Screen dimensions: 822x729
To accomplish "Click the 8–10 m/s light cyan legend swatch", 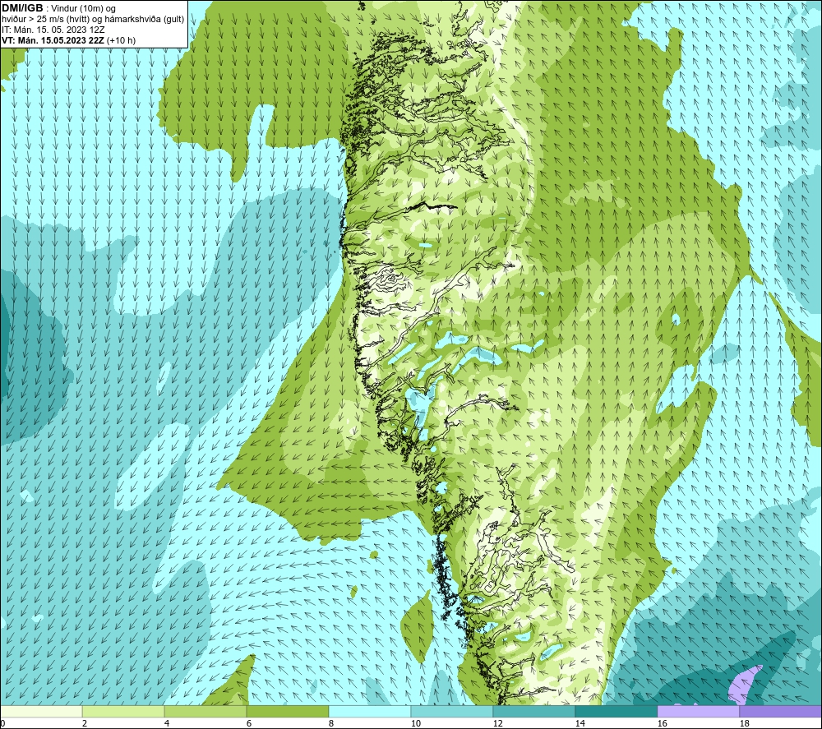I will click(370, 711).
